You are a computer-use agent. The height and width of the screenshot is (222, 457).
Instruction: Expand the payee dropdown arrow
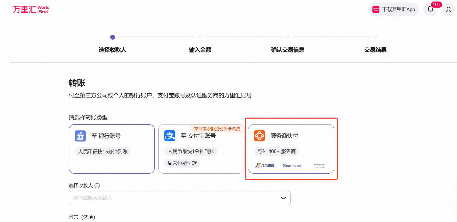pyautogui.click(x=283, y=198)
